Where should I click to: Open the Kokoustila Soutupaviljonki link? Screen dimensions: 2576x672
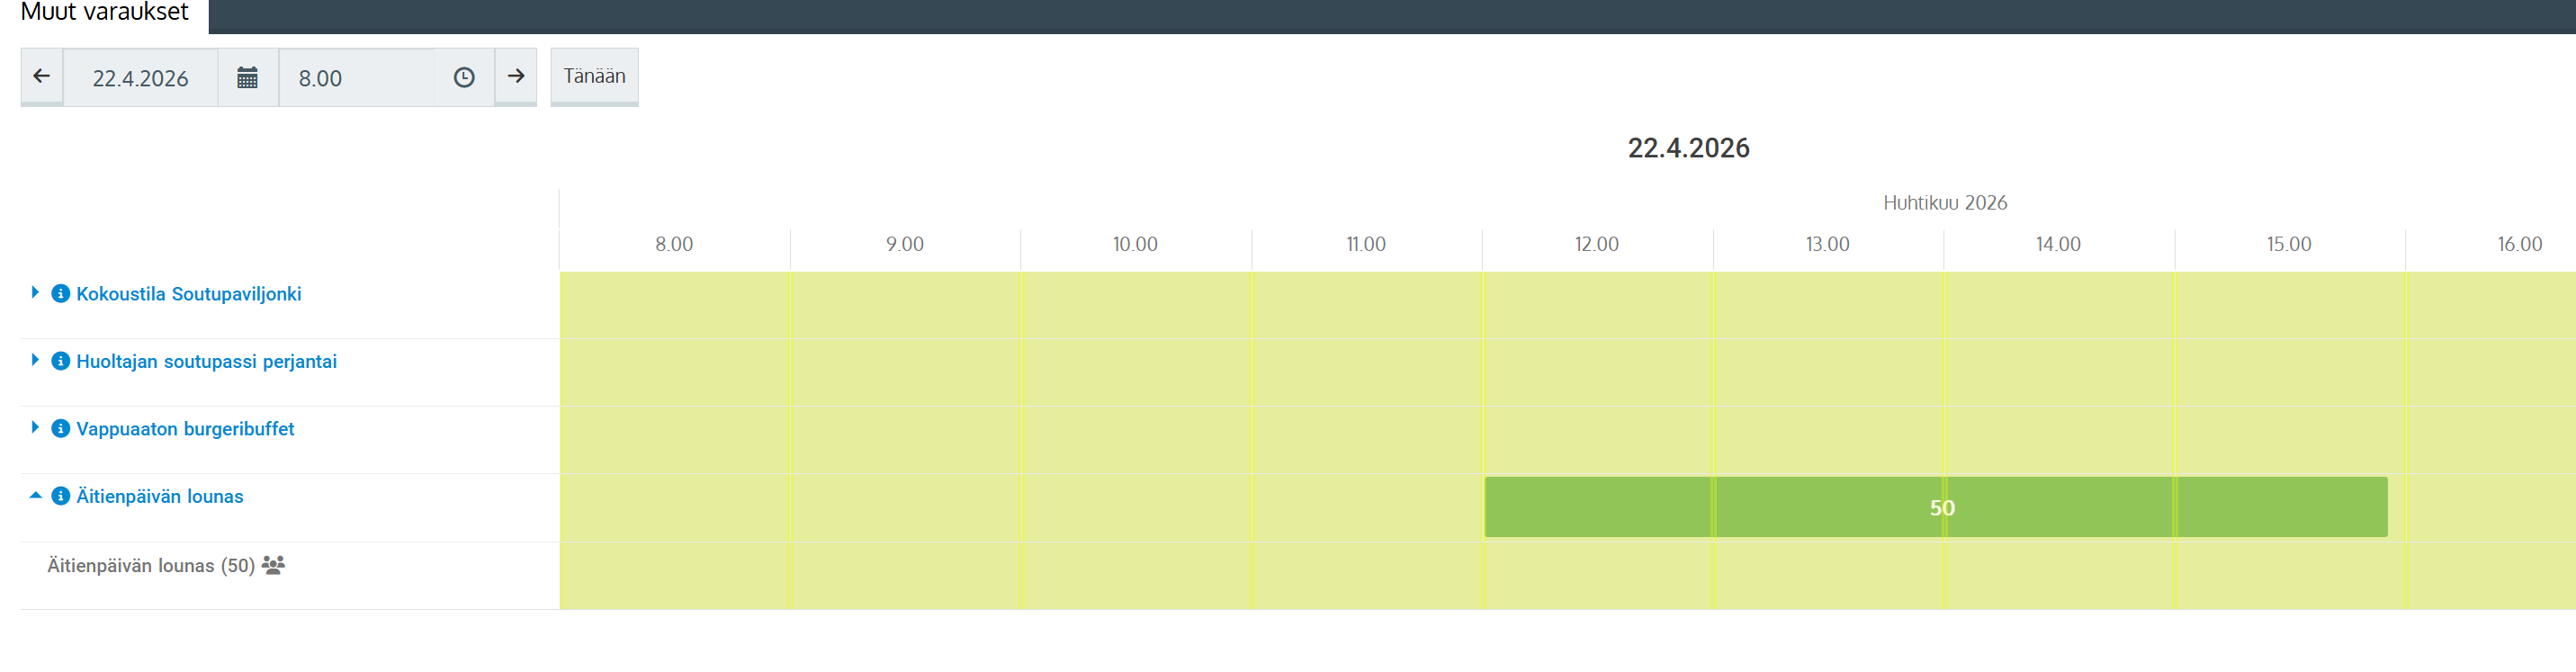point(189,294)
